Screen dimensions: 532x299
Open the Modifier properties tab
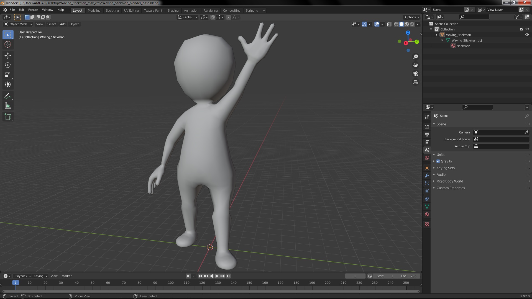[427, 176]
